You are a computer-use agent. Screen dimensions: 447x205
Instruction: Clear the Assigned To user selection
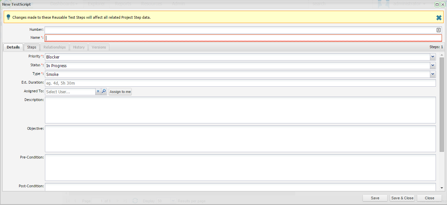coord(98,92)
